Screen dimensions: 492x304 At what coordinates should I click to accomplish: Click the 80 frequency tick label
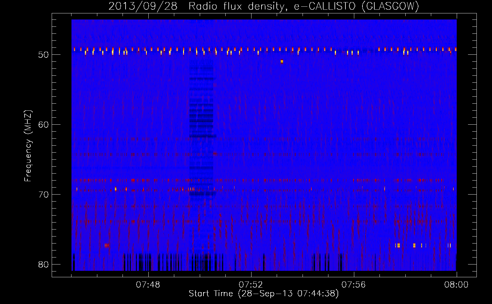44,264
